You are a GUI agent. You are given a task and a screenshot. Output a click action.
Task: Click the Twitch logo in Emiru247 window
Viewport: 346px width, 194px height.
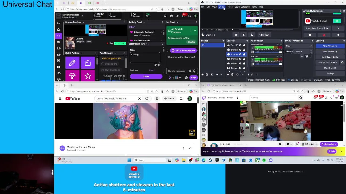204,98
